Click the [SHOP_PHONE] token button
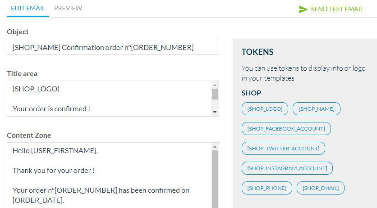The width and height of the screenshot is (377, 208). (x=267, y=188)
